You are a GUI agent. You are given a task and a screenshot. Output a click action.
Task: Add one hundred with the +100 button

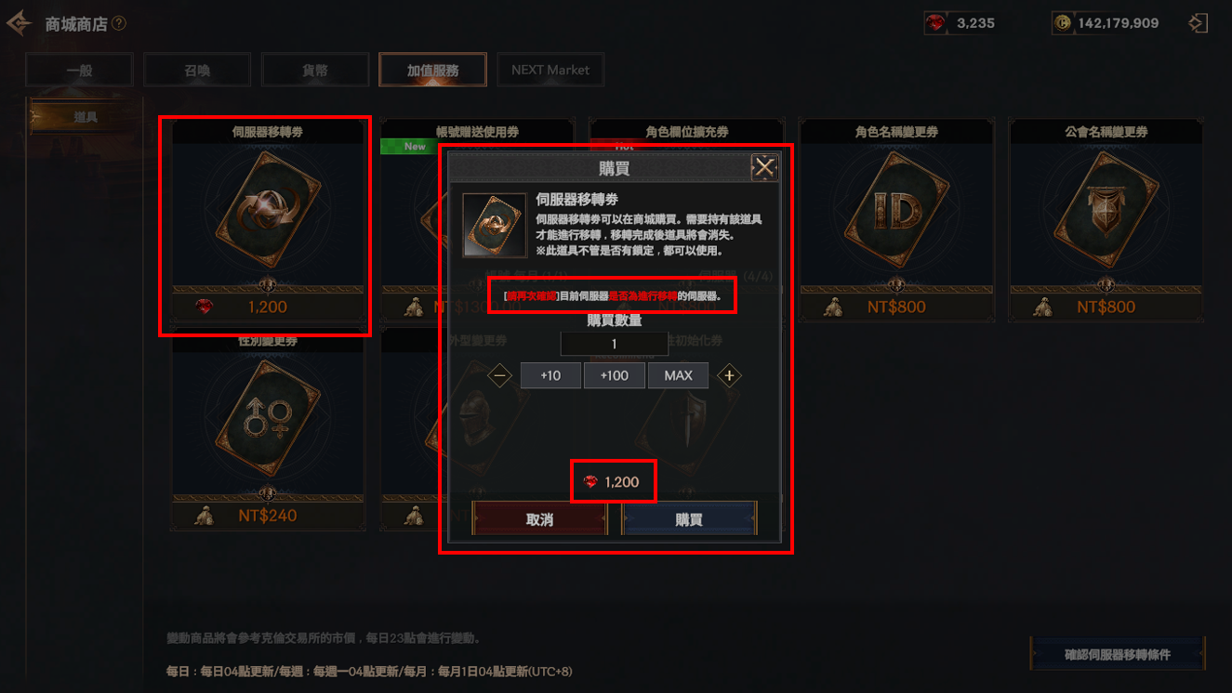click(x=615, y=376)
